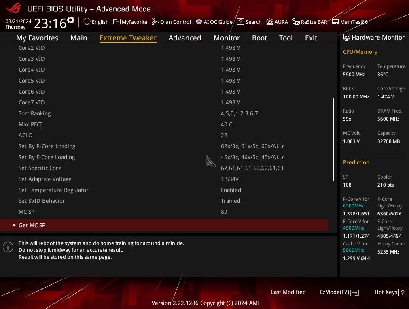Select Get MC SP entry

(164, 225)
